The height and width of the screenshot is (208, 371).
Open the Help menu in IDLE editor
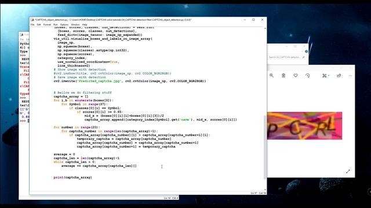click(x=85, y=24)
